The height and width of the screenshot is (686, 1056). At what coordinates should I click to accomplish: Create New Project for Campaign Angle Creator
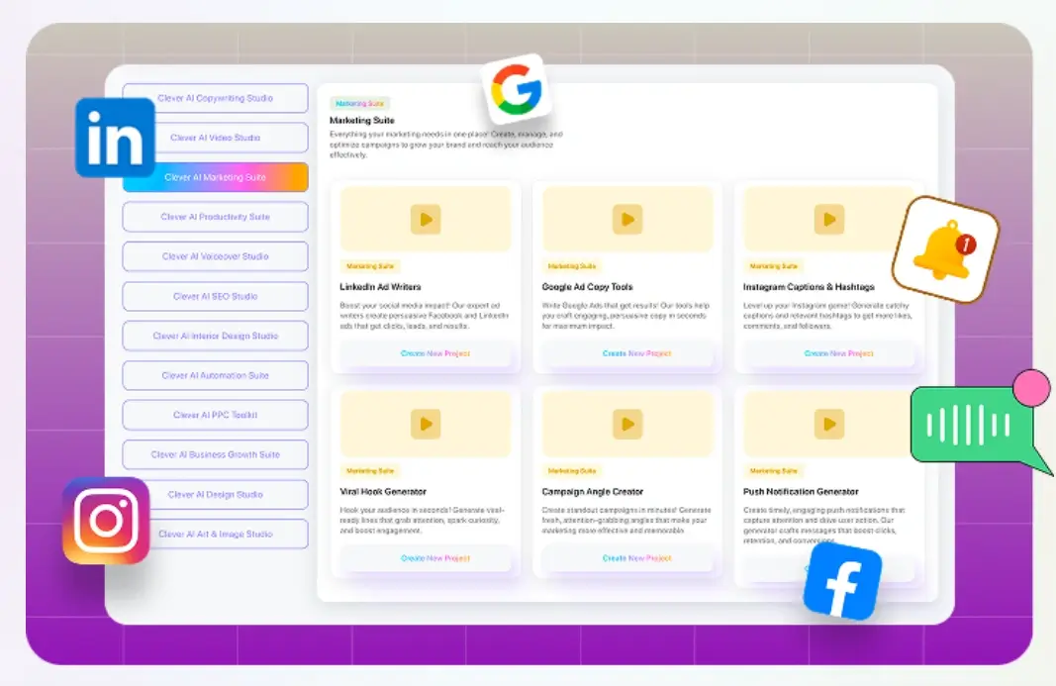coord(627,558)
